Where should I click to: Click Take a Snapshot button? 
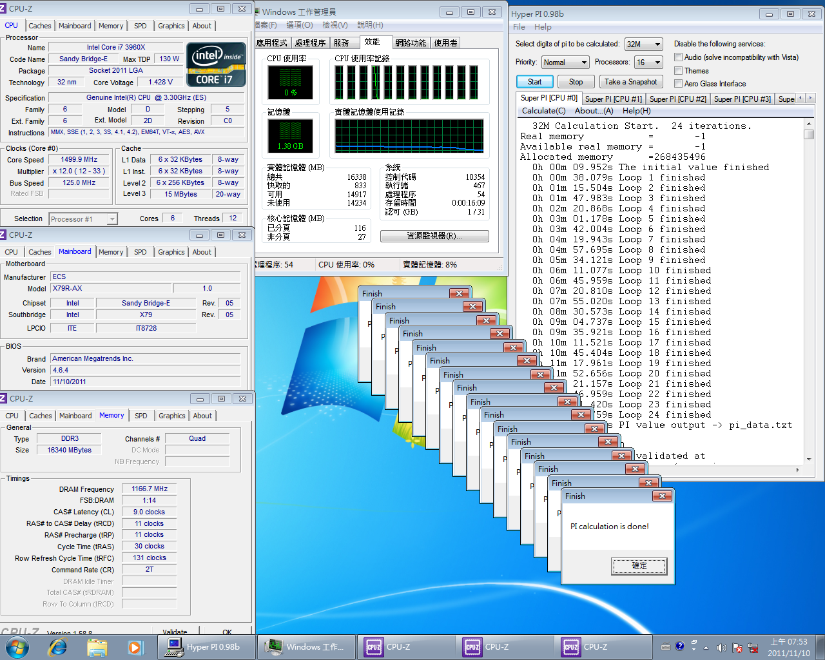(x=631, y=82)
